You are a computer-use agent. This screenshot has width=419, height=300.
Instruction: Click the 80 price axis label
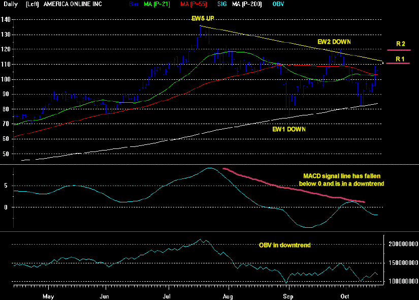click(6, 109)
